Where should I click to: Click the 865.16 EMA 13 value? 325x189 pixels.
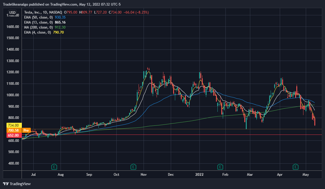(x=60, y=22)
